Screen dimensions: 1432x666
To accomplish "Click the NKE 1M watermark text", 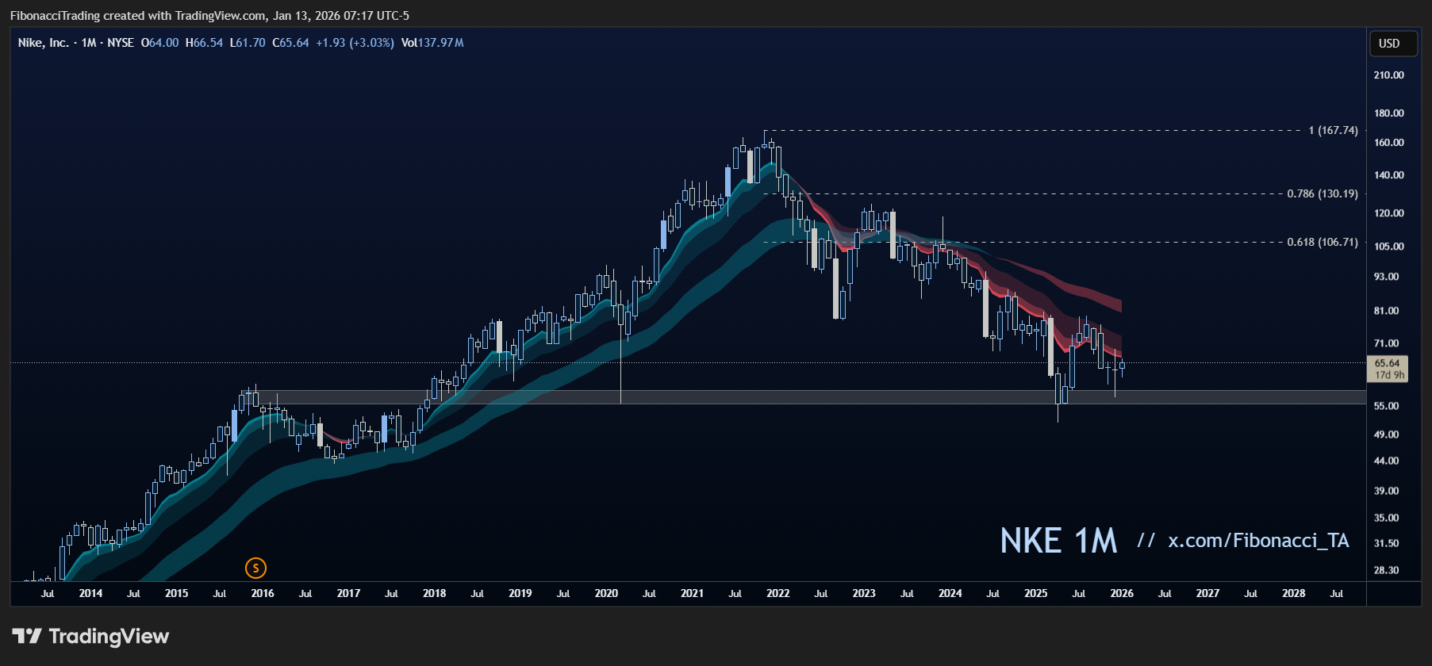I will coord(1058,542).
